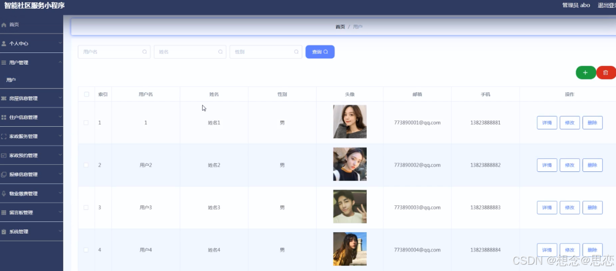Click the green plus add button
This screenshot has width=616, height=271.
[x=586, y=72]
